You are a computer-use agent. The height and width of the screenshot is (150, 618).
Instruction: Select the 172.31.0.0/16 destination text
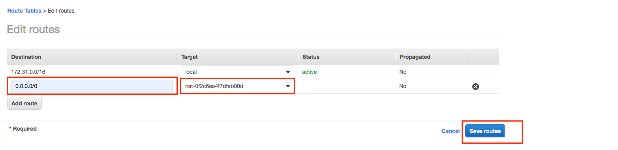(x=29, y=72)
